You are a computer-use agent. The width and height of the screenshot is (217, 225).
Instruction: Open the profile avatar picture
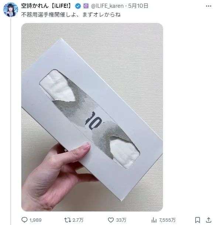(11, 10)
